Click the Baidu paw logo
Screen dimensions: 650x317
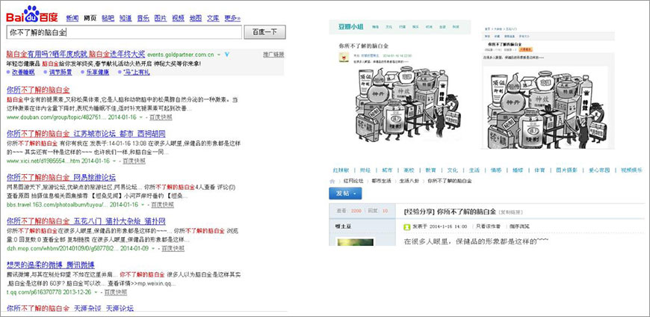[x=30, y=13]
